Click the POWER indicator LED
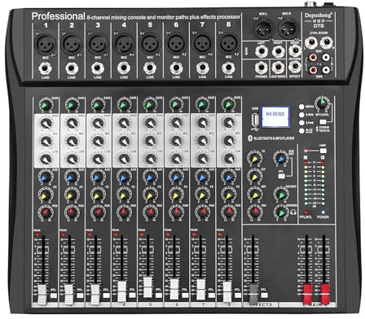 point(323,212)
